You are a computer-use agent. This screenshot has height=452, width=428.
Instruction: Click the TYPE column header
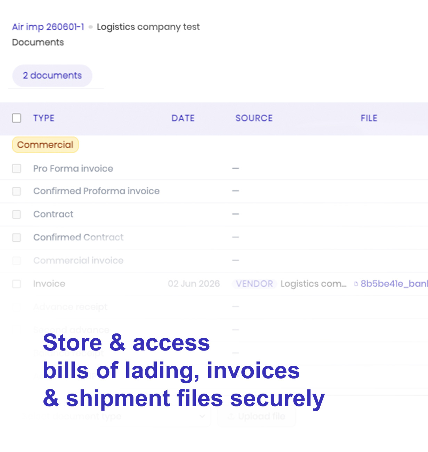pos(44,118)
